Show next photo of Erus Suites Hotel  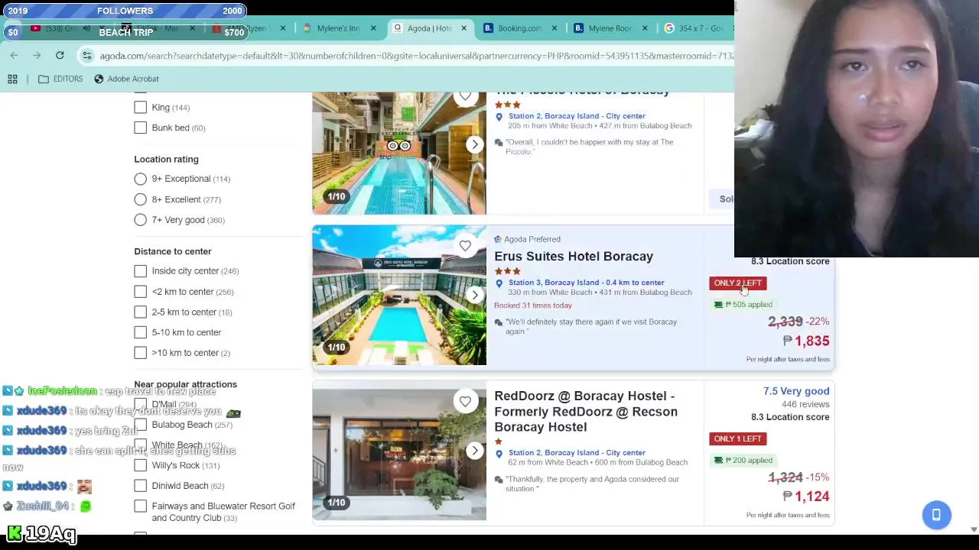(x=475, y=295)
